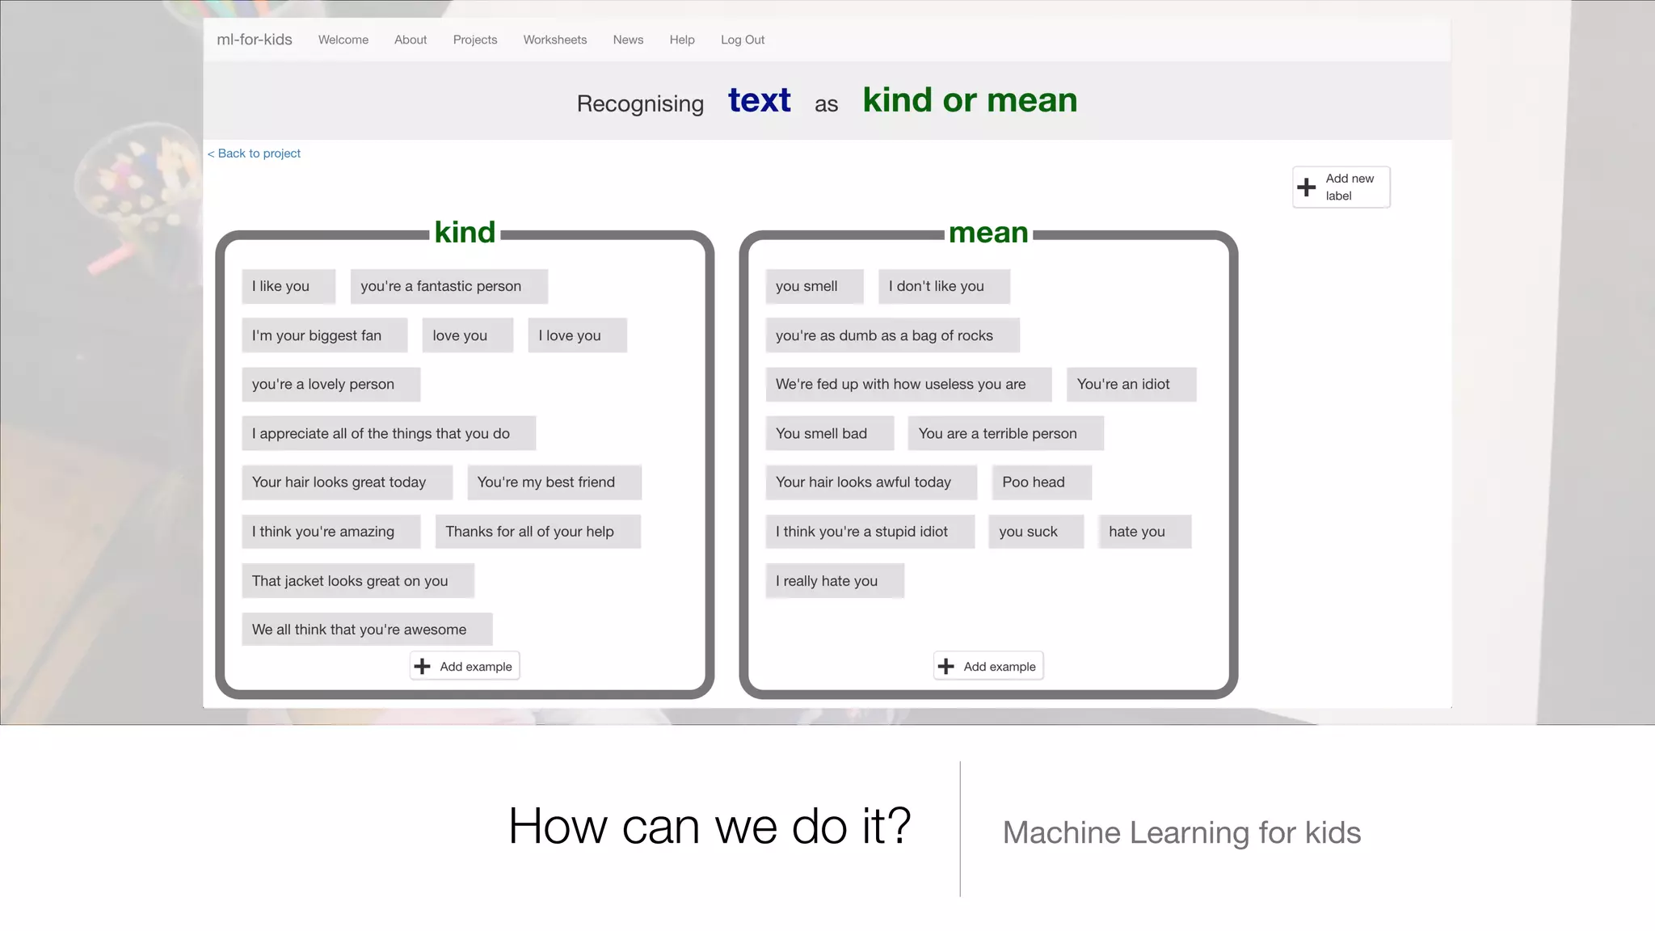Viewport: 1655px width, 931px height.
Task: Click the Add example button for mean
Action: (x=988, y=666)
